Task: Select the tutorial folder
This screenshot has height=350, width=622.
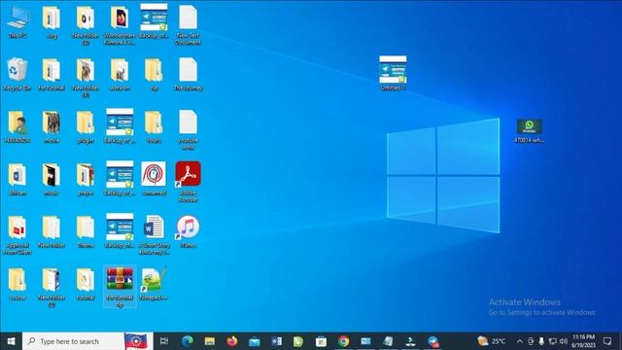Action: point(86,284)
